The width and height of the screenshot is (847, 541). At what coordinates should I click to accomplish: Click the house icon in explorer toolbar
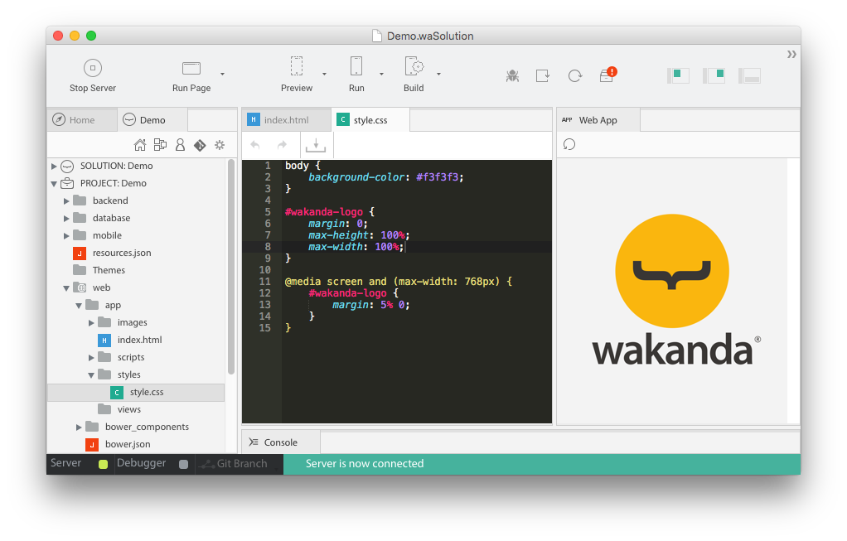pos(140,145)
